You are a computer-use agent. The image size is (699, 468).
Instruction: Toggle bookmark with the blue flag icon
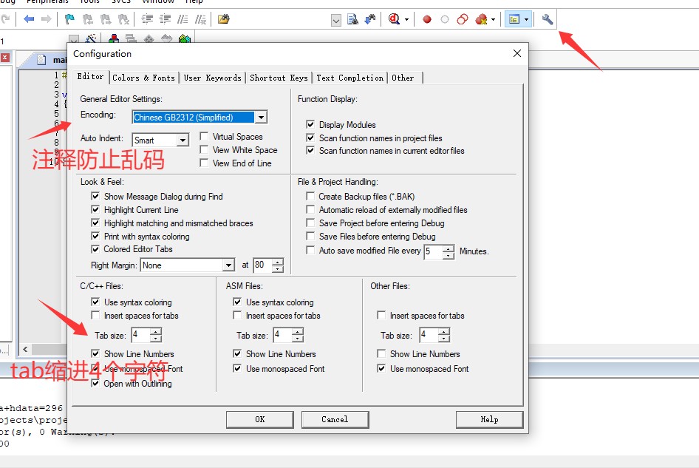point(69,19)
